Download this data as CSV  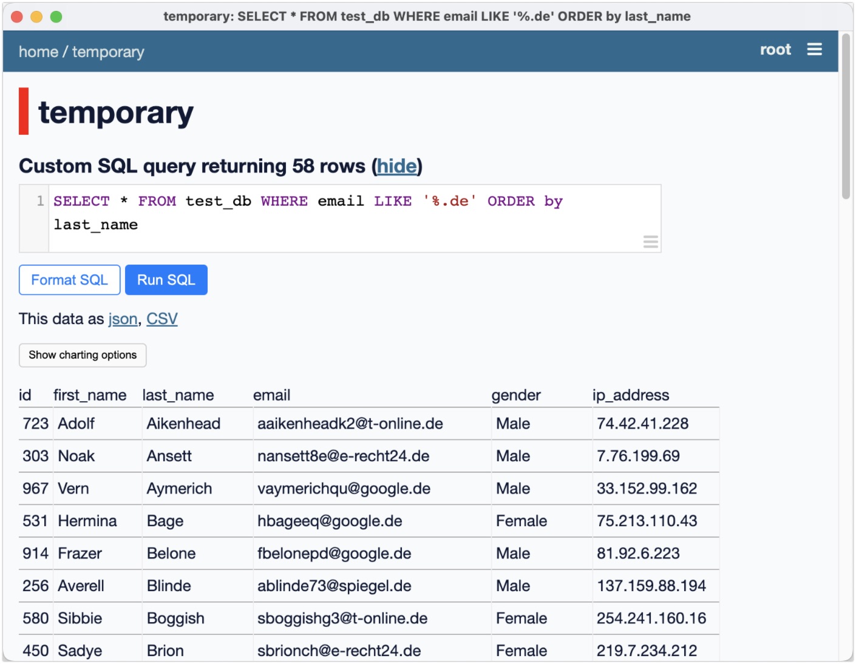click(162, 319)
